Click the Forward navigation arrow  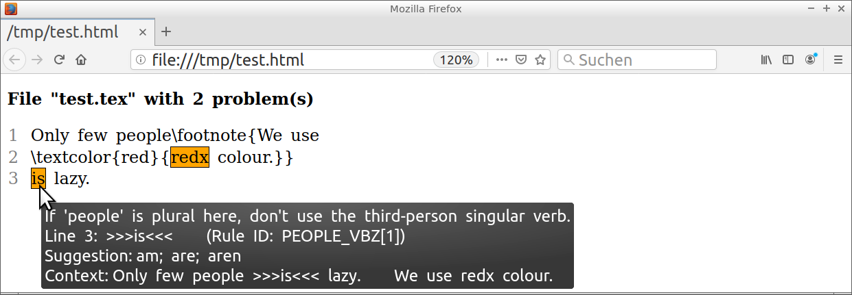click(38, 60)
